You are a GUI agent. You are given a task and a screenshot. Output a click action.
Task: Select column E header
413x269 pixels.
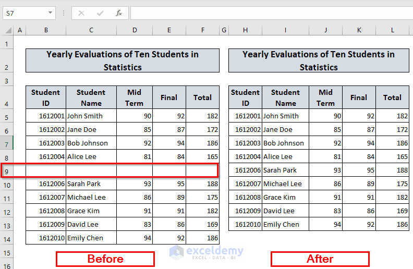169,30
